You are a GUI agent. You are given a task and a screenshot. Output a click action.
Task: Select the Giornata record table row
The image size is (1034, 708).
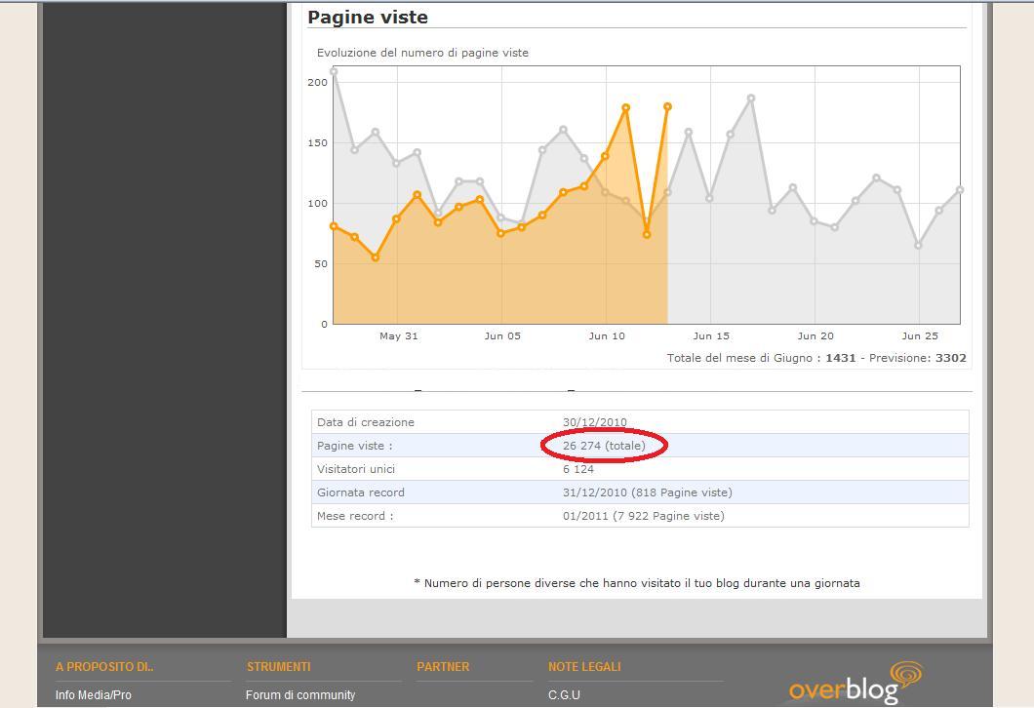point(640,492)
